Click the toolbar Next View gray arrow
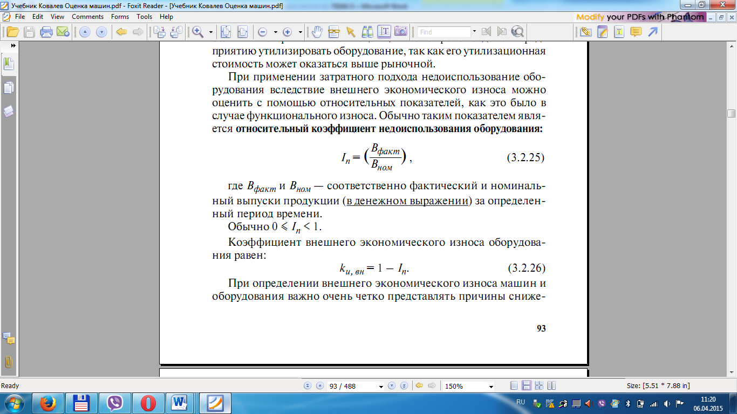This screenshot has height=414, width=737. (x=138, y=31)
